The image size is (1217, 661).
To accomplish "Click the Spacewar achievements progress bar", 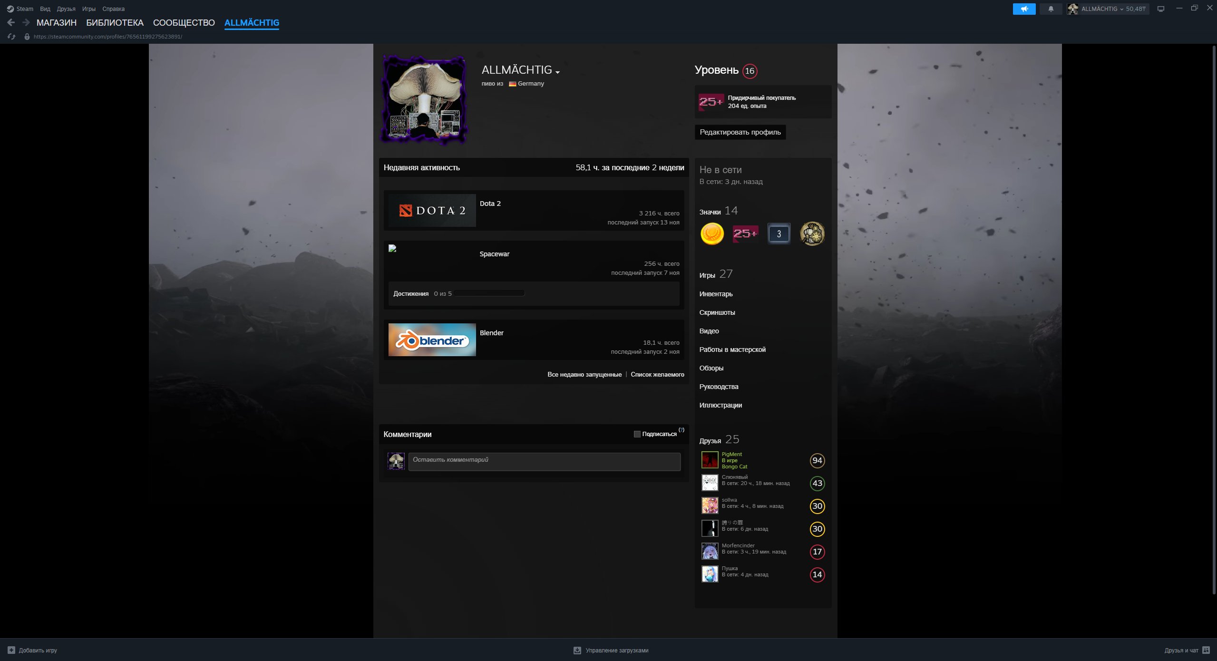I will coord(488,293).
